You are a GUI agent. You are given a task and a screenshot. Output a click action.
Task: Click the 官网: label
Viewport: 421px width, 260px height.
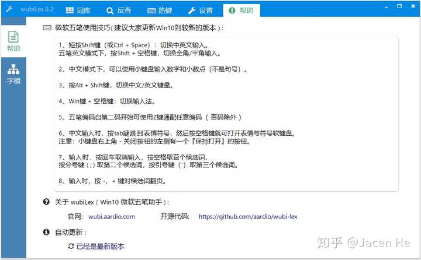(75, 216)
